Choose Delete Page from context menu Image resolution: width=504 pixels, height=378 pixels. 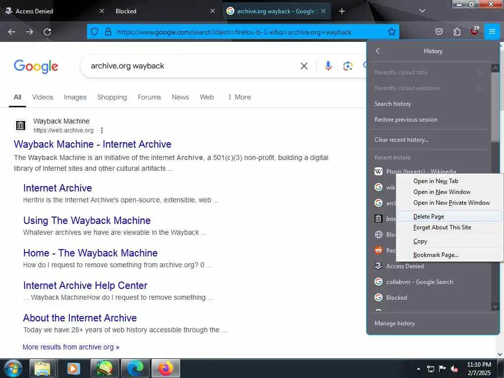[x=450, y=217]
